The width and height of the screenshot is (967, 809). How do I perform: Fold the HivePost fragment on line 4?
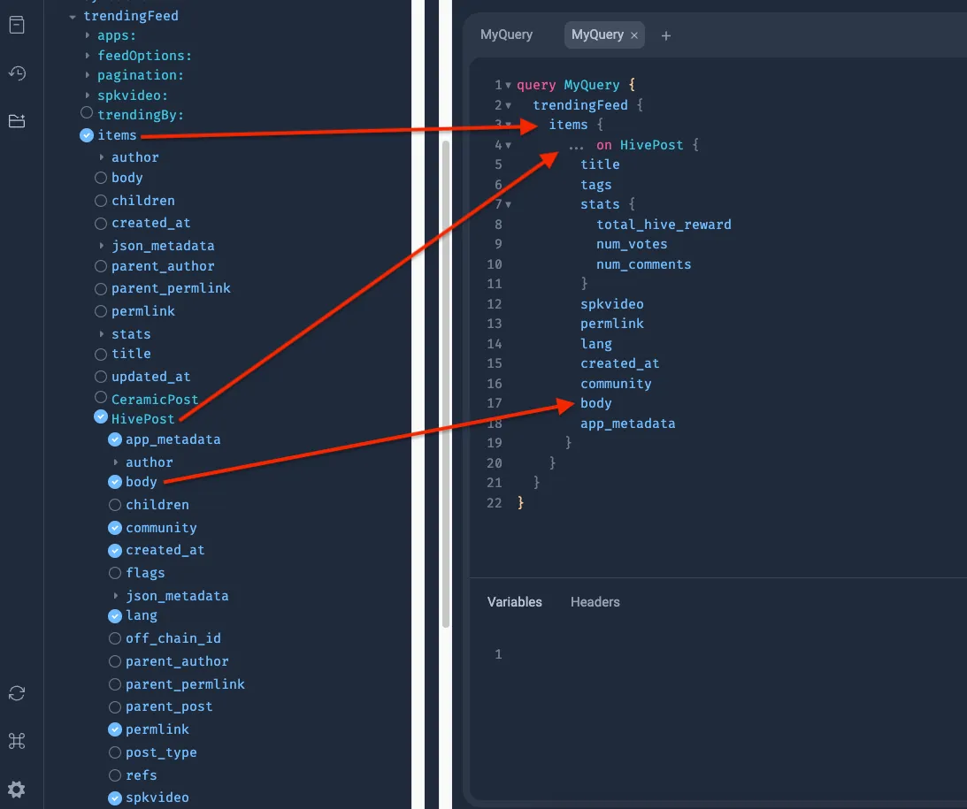click(508, 145)
